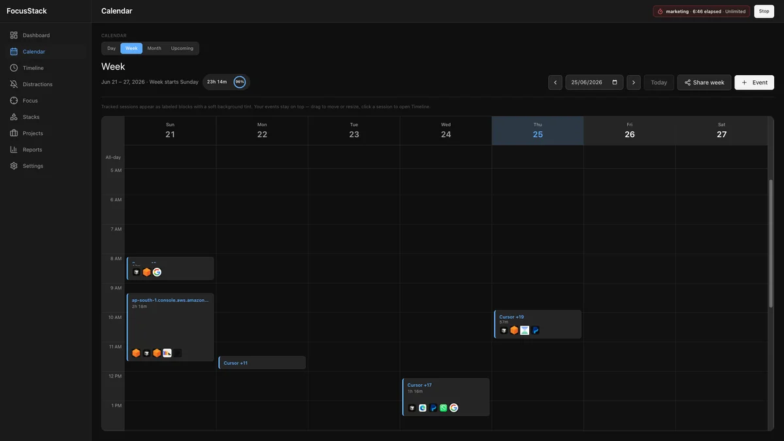Image resolution: width=784 pixels, height=441 pixels.
Task: Select the Fri 26 day header
Action: click(630, 131)
